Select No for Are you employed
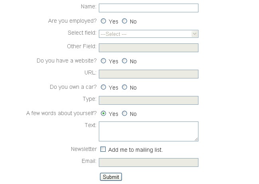 pyautogui.click(x=125, y=21)
